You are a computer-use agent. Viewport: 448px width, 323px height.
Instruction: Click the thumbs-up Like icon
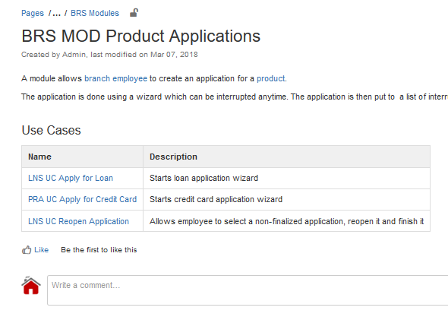(x=27, y=250)
